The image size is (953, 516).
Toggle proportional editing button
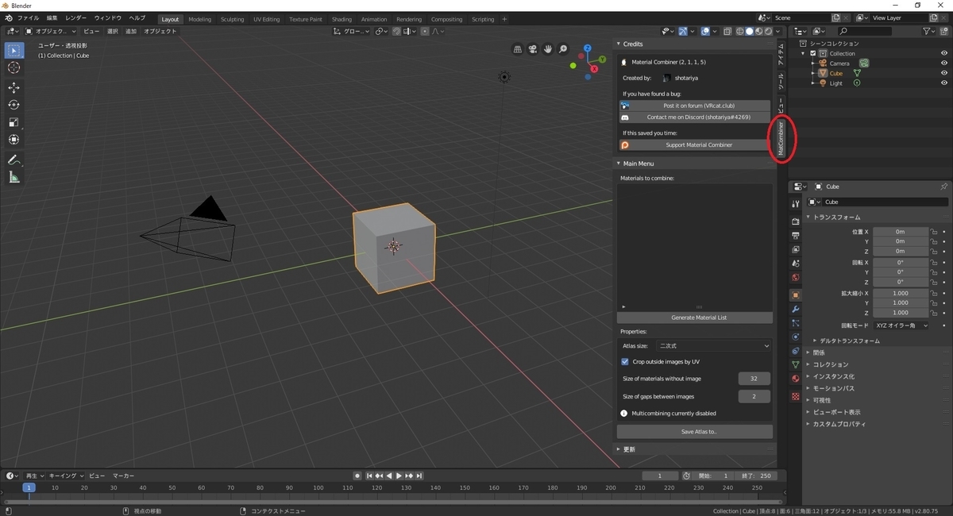(426, 31)
